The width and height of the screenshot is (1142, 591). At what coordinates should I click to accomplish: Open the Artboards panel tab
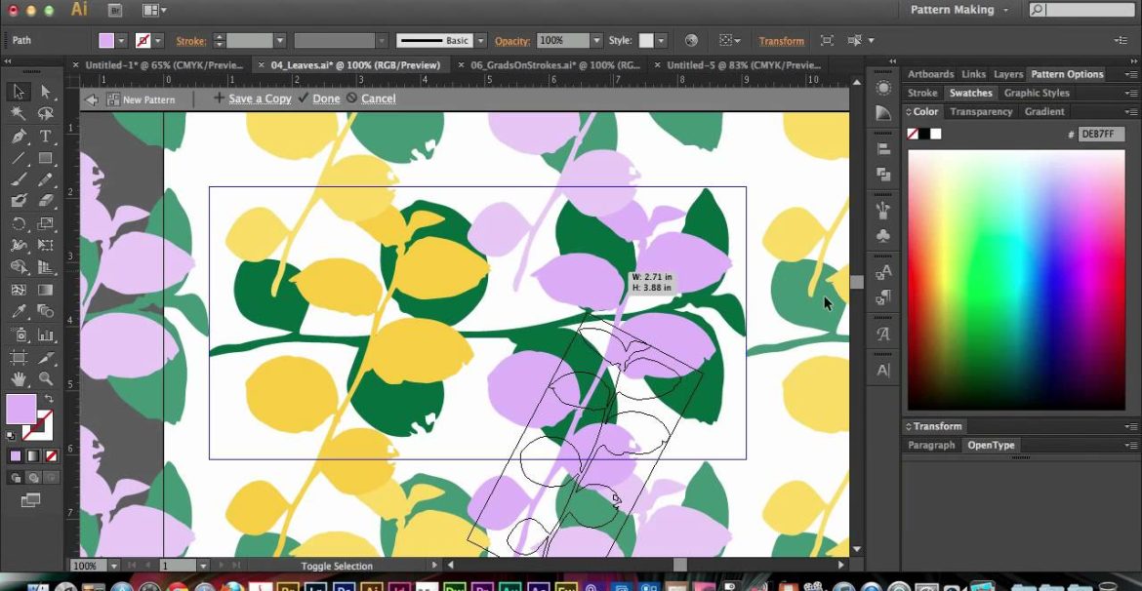(930, 74)
